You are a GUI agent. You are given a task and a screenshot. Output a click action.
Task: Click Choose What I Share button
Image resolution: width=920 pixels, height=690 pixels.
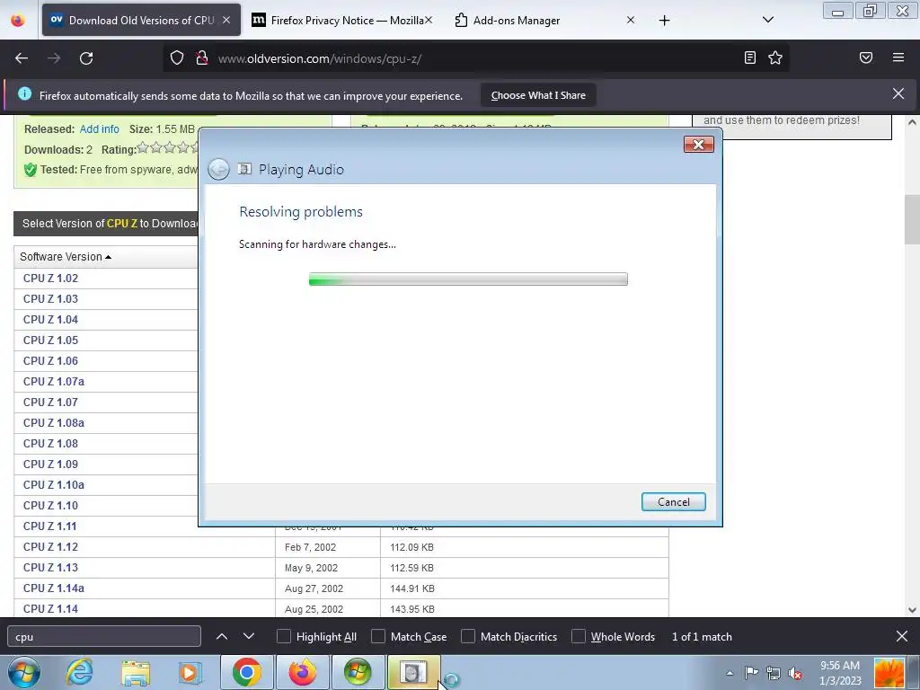pyautogui.click(x=538, y=95)
